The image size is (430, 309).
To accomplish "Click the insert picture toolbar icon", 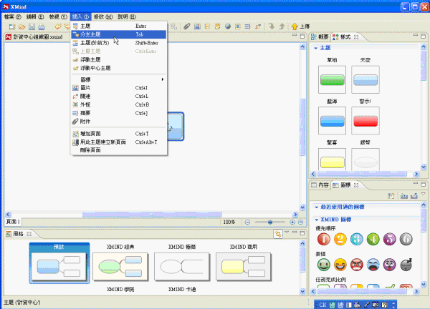I will pos(197,26).
